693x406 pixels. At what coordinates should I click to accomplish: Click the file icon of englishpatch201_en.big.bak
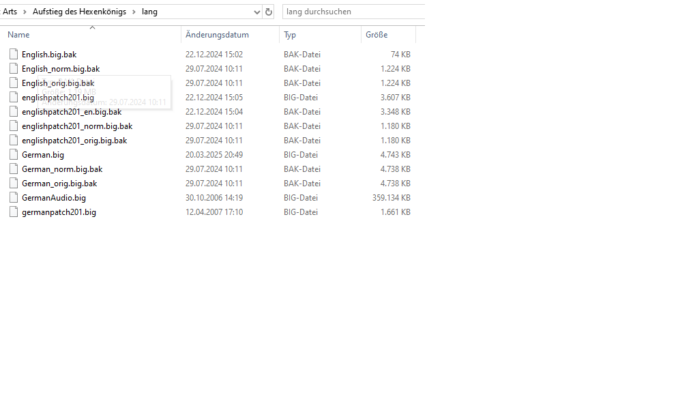[x=14, y=111]
